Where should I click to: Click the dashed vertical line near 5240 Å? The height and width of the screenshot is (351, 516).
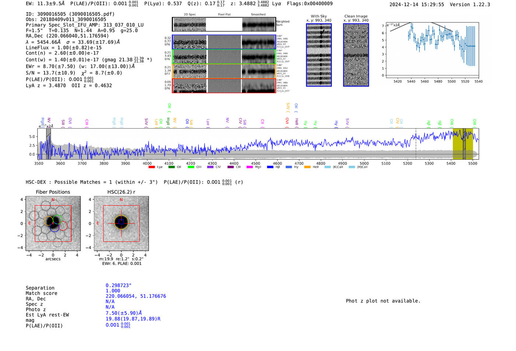click(x=416, y=144)
